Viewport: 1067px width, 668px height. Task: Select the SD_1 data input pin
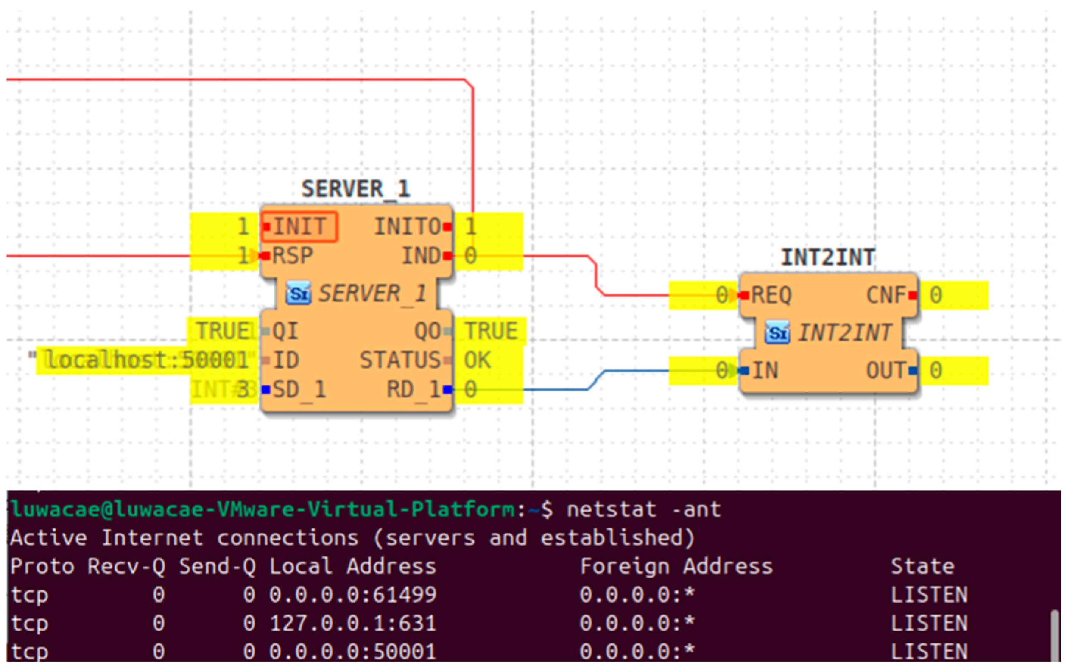[x=298, y=390]
